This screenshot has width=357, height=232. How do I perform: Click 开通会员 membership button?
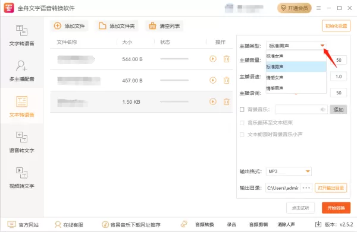294,8
